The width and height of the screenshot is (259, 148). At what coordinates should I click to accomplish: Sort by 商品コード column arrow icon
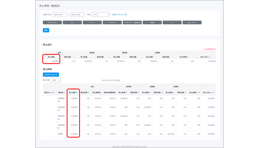[54, 92]
